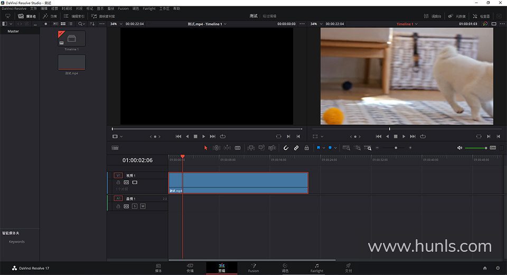Click the red playhead on the ruler
The height and width of the screenshot is (275, 507).
pyautogui.click(x=183, y=156)
